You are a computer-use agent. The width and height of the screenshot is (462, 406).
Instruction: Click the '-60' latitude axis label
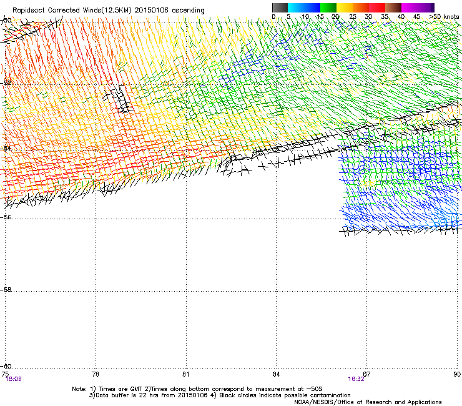point(6,366)
